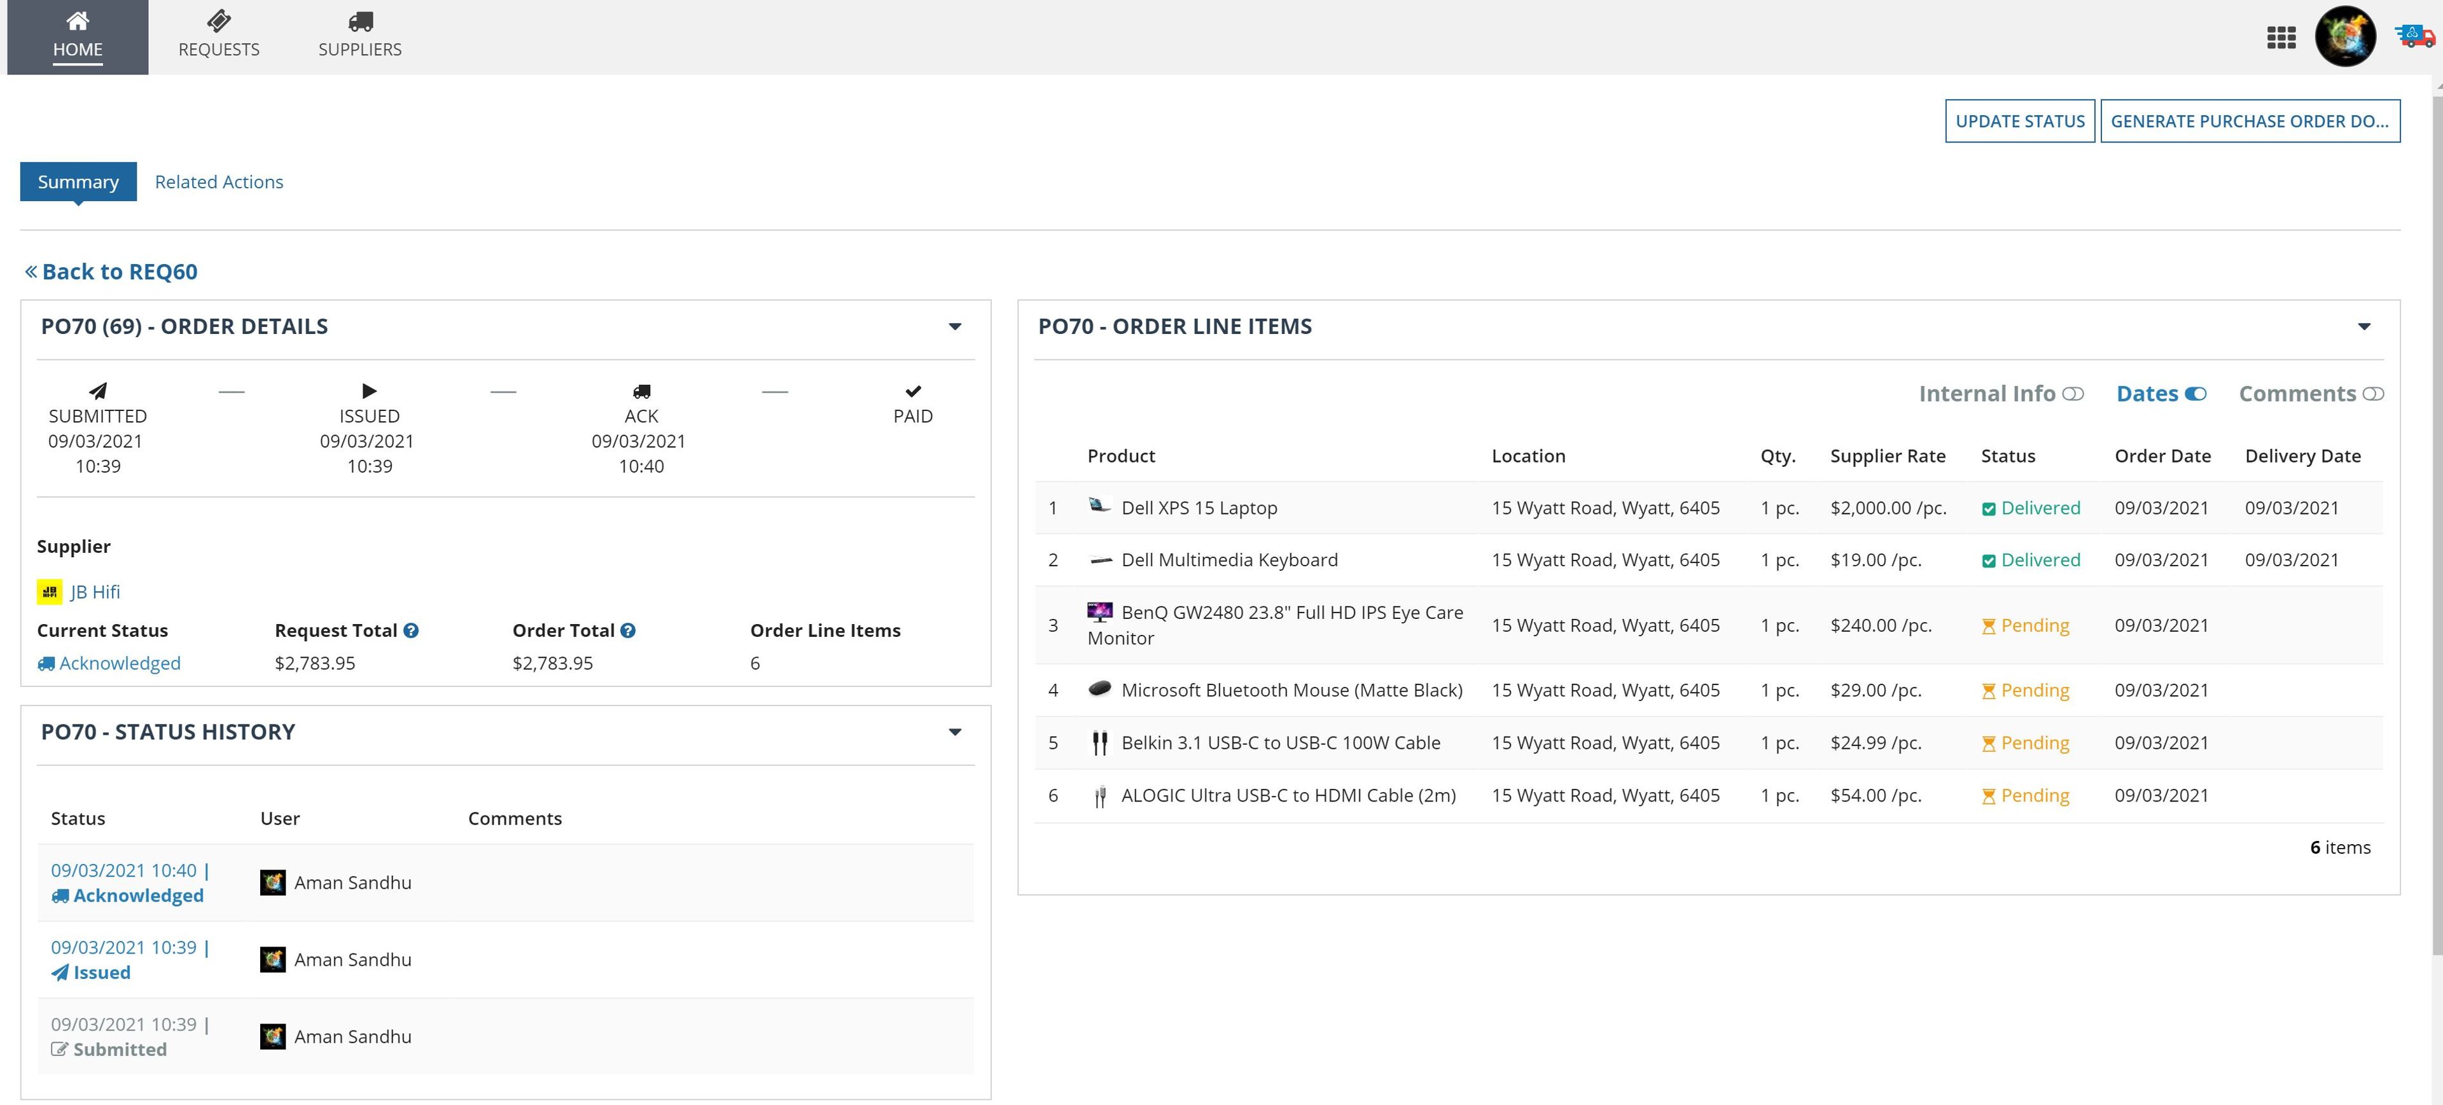
Task: Select the $54.00 /pc. supplier rate
Action: tap(1876, 795)
